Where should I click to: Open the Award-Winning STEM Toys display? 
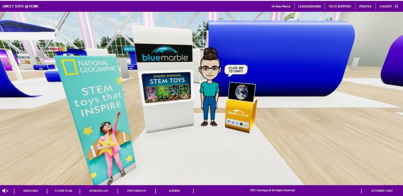point(166,87)
